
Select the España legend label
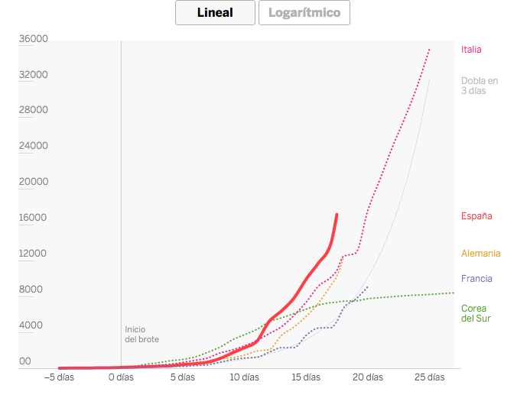coord(477,216)
